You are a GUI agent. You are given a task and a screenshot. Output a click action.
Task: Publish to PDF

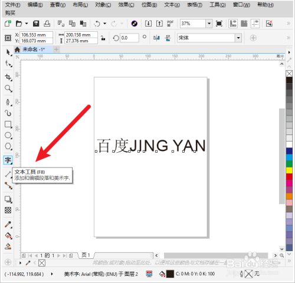point(170,24)
